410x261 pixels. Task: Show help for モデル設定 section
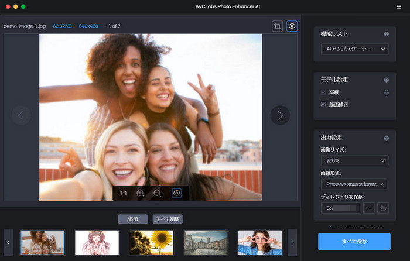pyautogui.click(x=386, y=80)
